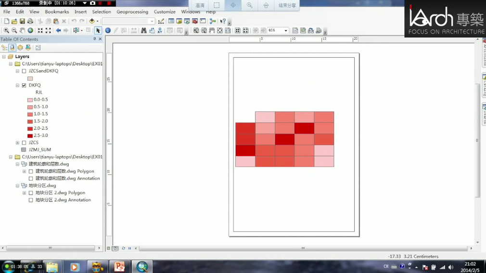The height and width of the screenshot is (273, 486).
Task: Click the 结束分享 button
Action: pos(287,5)
